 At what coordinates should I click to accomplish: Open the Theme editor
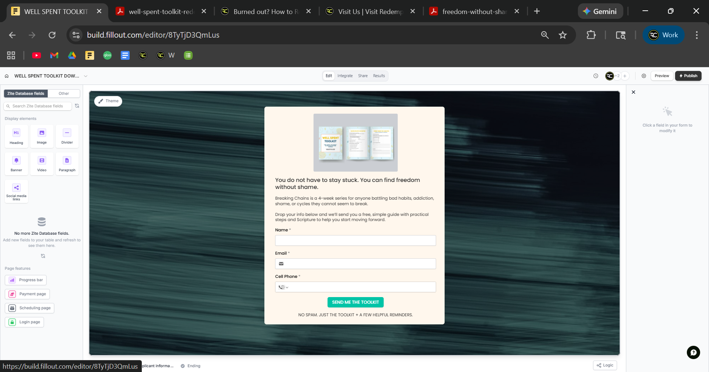click(108, 101)
